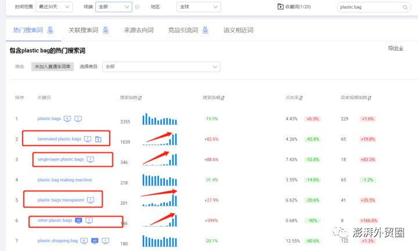Toggle the 未加入直通车词库 filter
This screenshot has width=418, height=251.
pos(52,67)
